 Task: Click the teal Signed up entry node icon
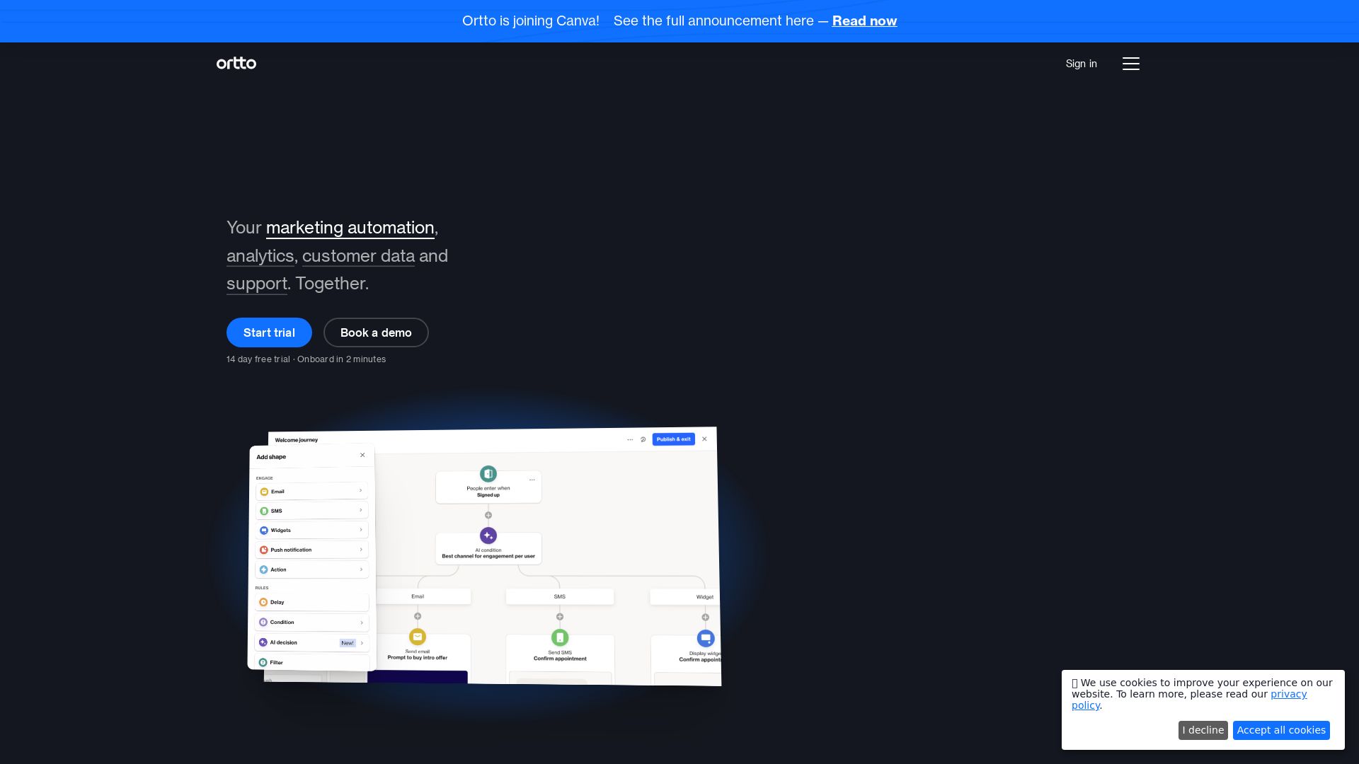click(488, 473)
